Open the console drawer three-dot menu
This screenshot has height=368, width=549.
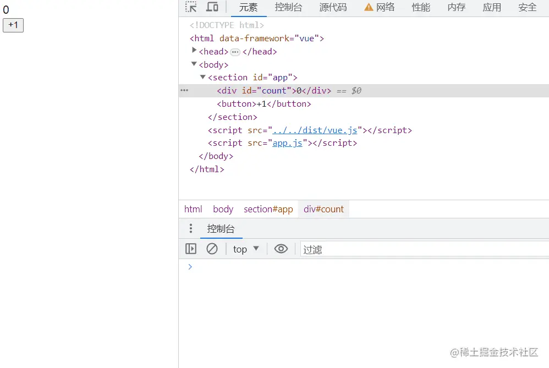pos(191,228)
